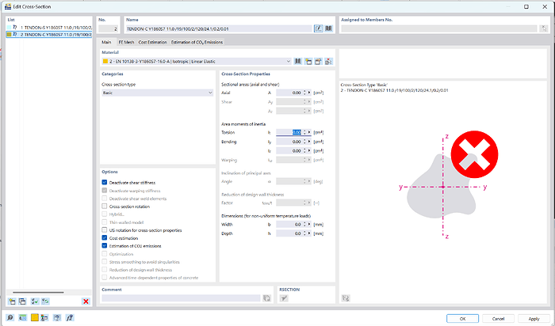Click in the Name text field

[x=219, y=28]
